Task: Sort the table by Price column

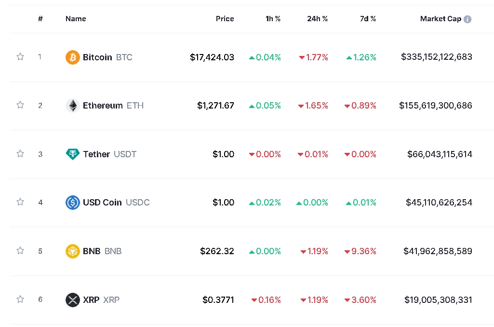Action: [x=225, y=19]
